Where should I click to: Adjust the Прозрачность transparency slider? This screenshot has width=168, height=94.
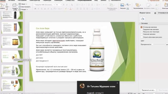153,44
